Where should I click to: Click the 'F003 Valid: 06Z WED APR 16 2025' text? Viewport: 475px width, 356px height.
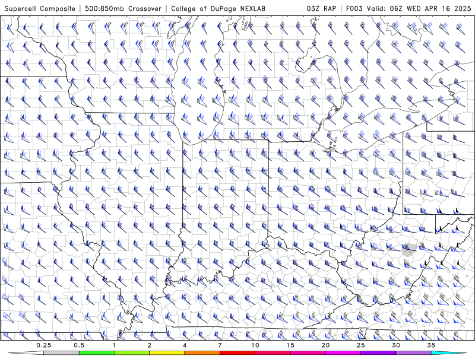point(408,8)
